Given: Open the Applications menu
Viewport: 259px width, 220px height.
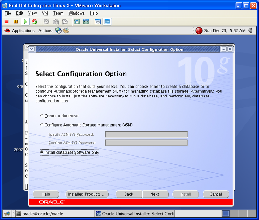Looking at the screenshot, I should click(x=19, y=30).
